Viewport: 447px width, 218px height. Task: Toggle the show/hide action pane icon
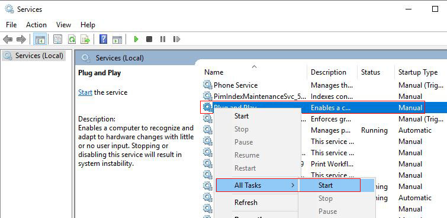click(117, 39)
